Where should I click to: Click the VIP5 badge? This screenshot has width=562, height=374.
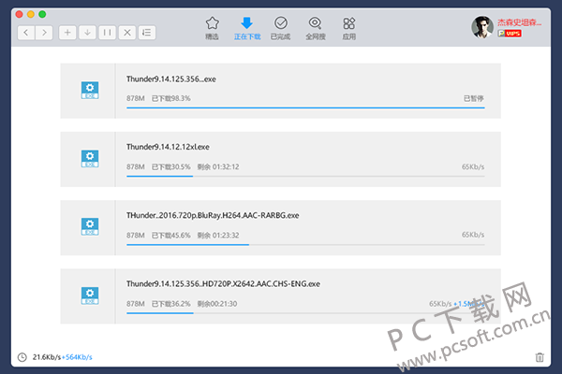pos(510,34)
